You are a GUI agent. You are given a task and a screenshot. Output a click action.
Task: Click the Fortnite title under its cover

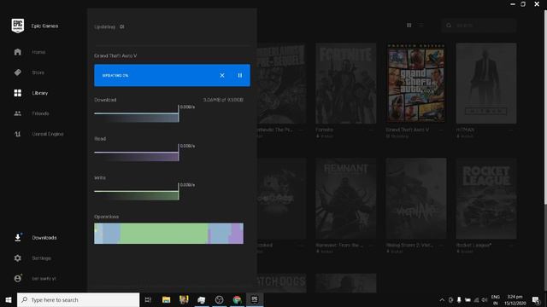point(324,130)
